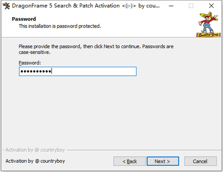Cancel the installation
The width and height of the screenshot is (223, 172).
tap(201, 161)
